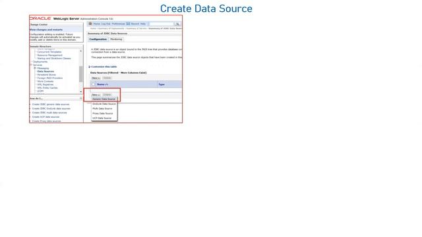Open Create Proxy data sources help link
422x237 pixels.
pos(46,121)
